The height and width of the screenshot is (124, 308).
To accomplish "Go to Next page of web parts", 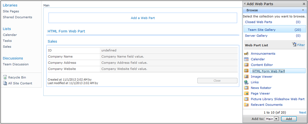I will tap(302, 112).
